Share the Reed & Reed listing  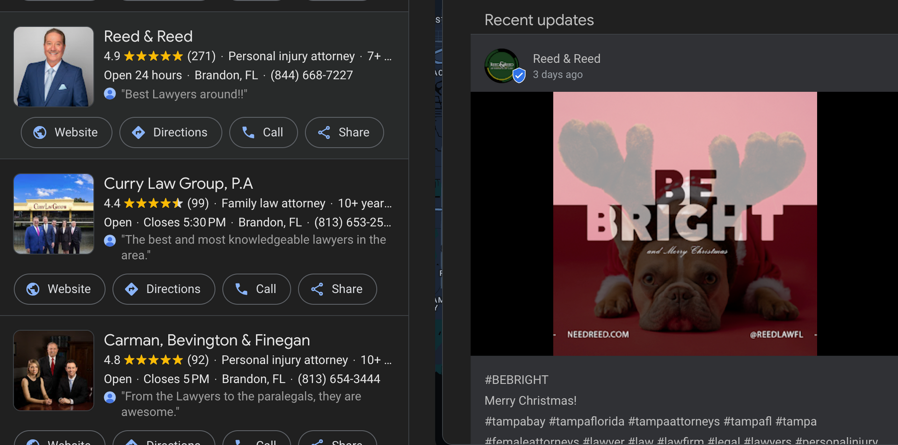pyautogui.click(x=344, y=132)
